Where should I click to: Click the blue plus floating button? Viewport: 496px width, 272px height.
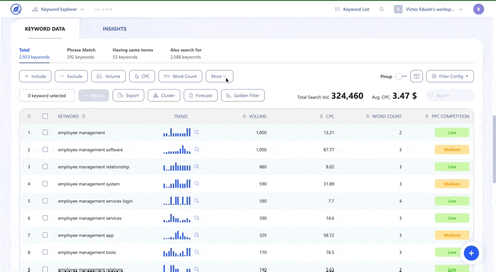pos(471,253)
